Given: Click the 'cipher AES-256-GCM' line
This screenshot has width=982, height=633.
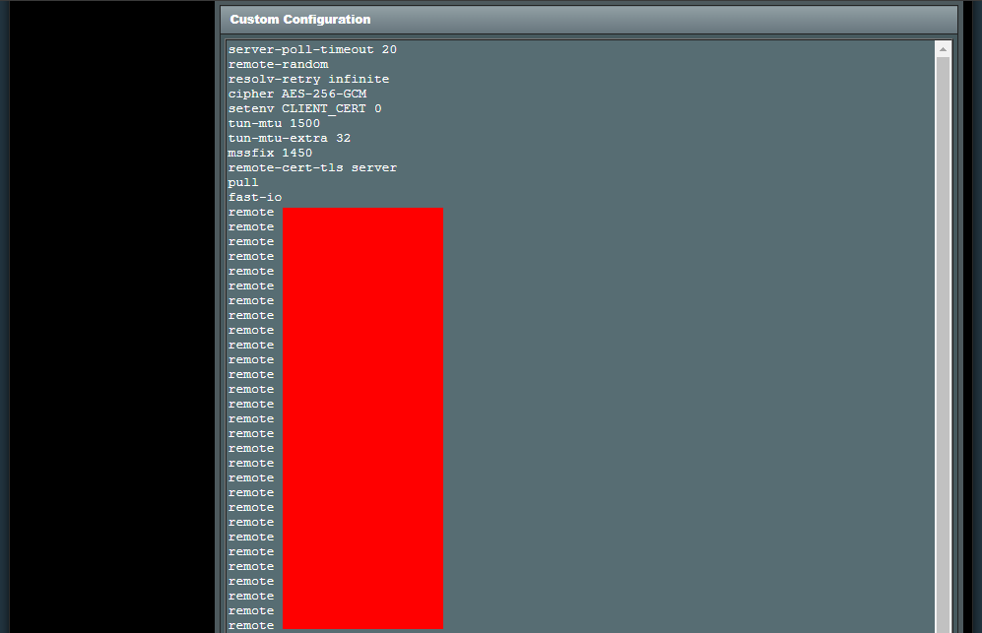Looking at the screenshot, I should coord(297,94).
